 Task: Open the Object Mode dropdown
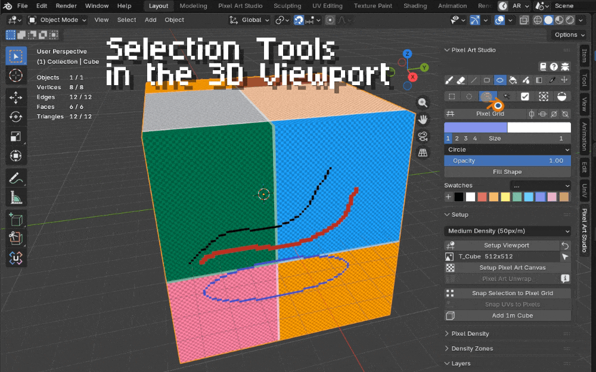click(x=58, y=20)
